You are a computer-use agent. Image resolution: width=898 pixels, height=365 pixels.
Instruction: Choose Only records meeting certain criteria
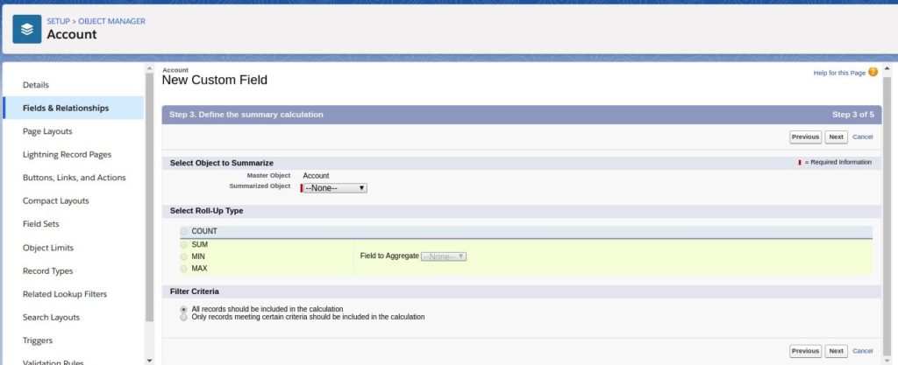[184, 317]
